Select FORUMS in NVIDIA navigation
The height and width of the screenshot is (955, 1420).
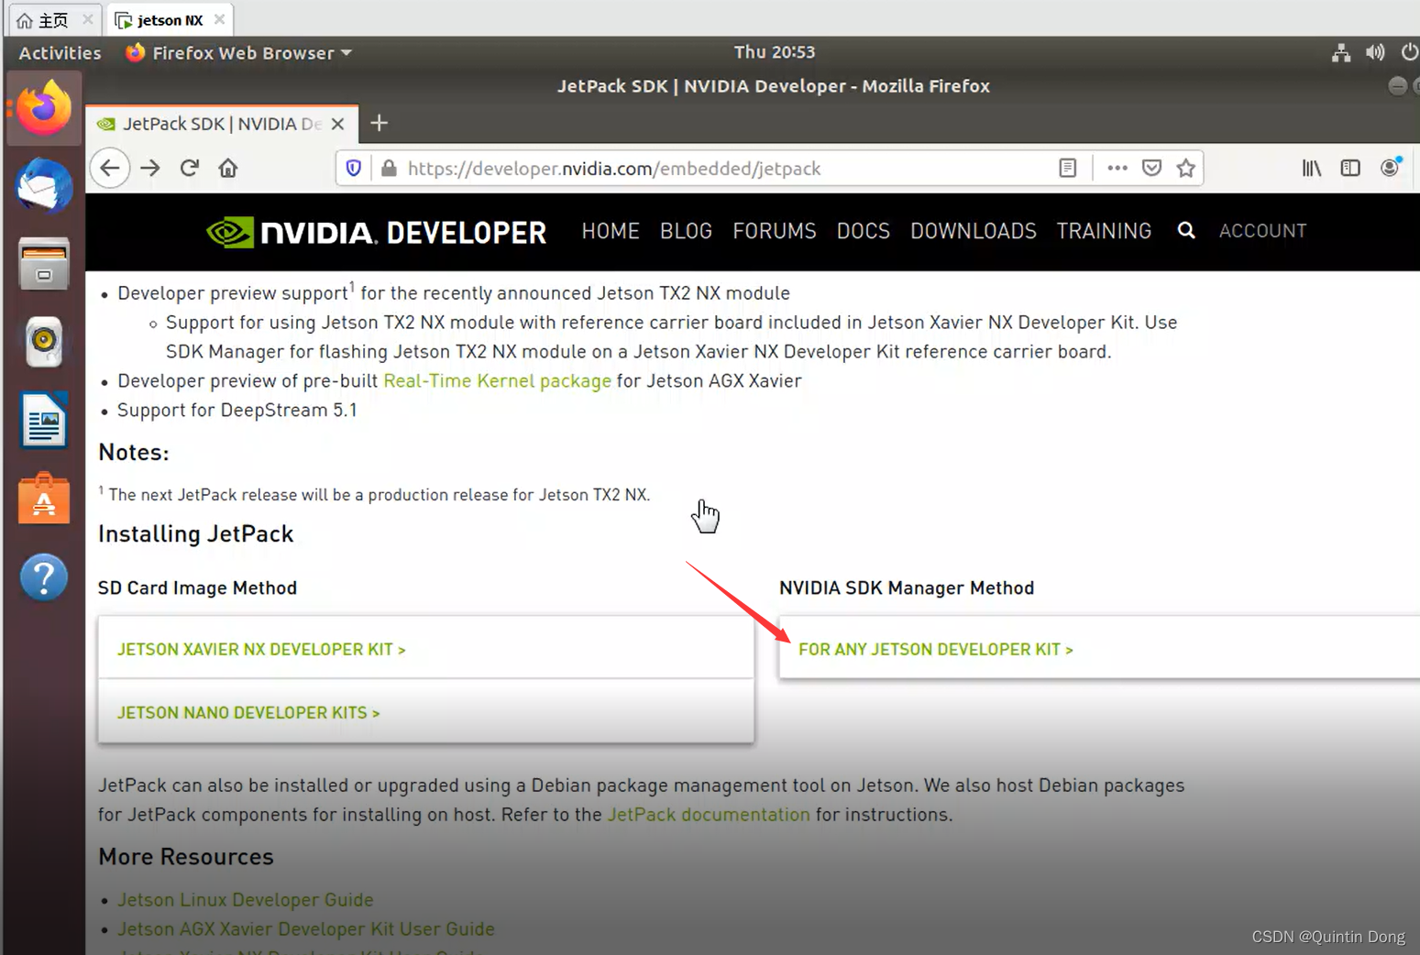click(x=775, y=231)
